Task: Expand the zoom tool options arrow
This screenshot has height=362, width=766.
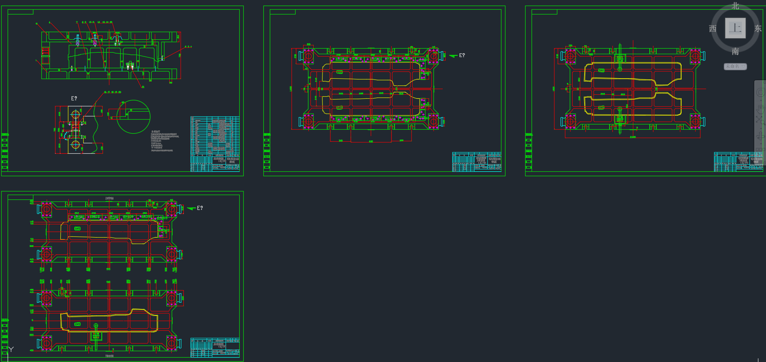Action: [x=760, y=128]
